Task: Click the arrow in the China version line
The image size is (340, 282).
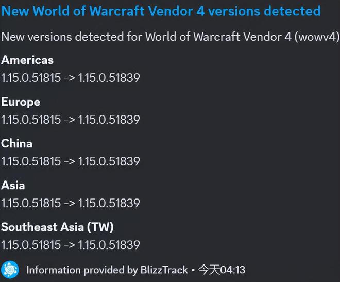Action: pyautogui.click(x=70, y=161)
